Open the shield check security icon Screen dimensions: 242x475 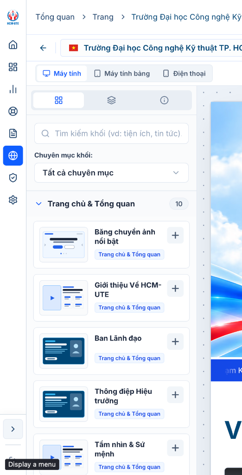click(x=13, y=178)
